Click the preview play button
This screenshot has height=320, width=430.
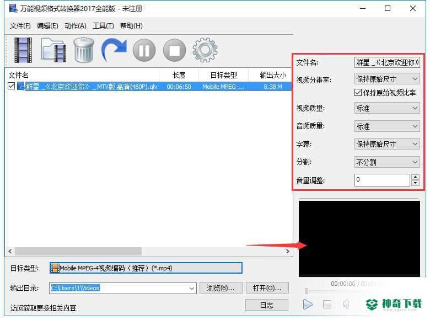[308, 304]
